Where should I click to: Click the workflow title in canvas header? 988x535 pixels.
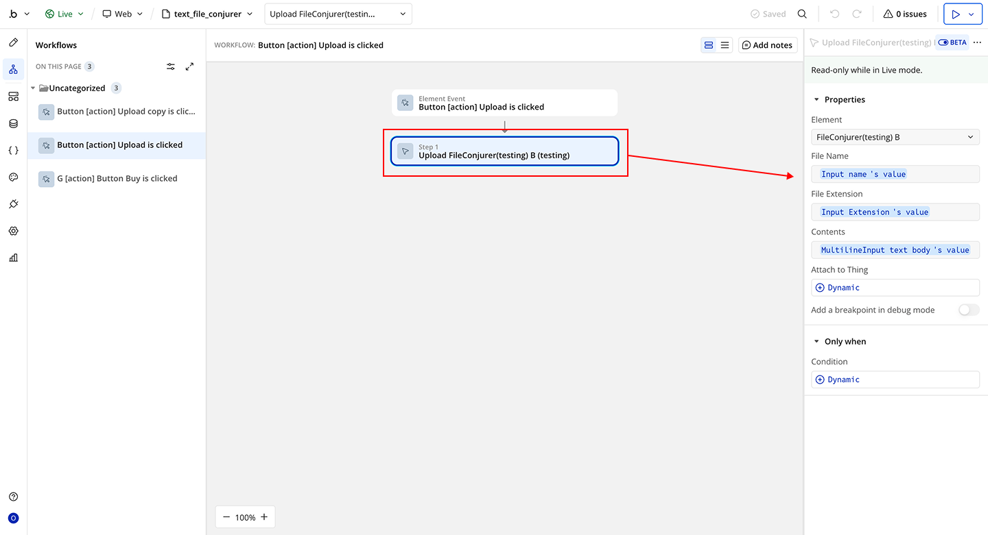coord(320,45)
